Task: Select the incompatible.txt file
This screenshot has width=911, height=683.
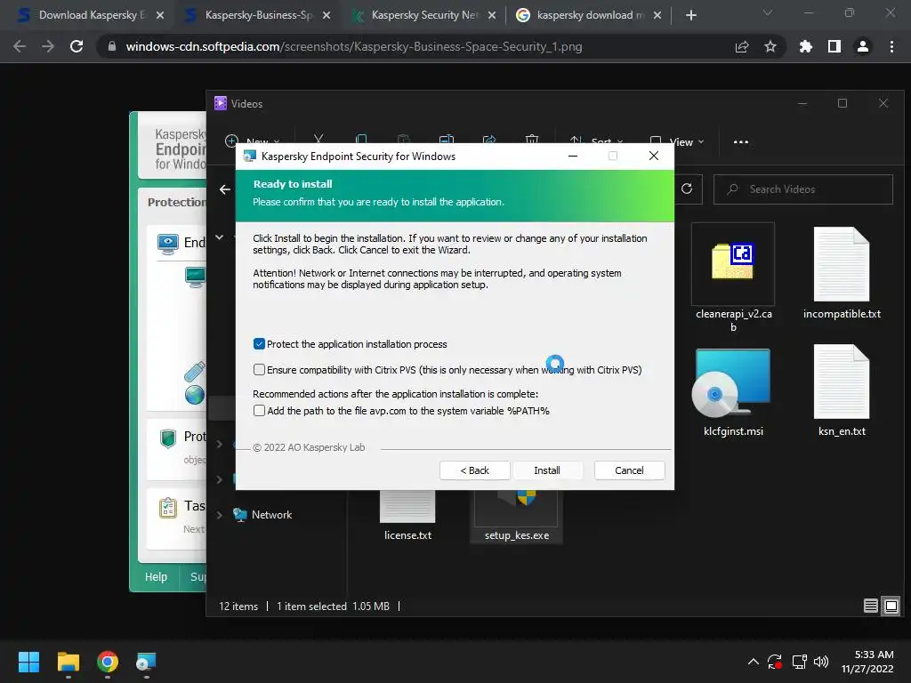Action: [x=842, y=273]
